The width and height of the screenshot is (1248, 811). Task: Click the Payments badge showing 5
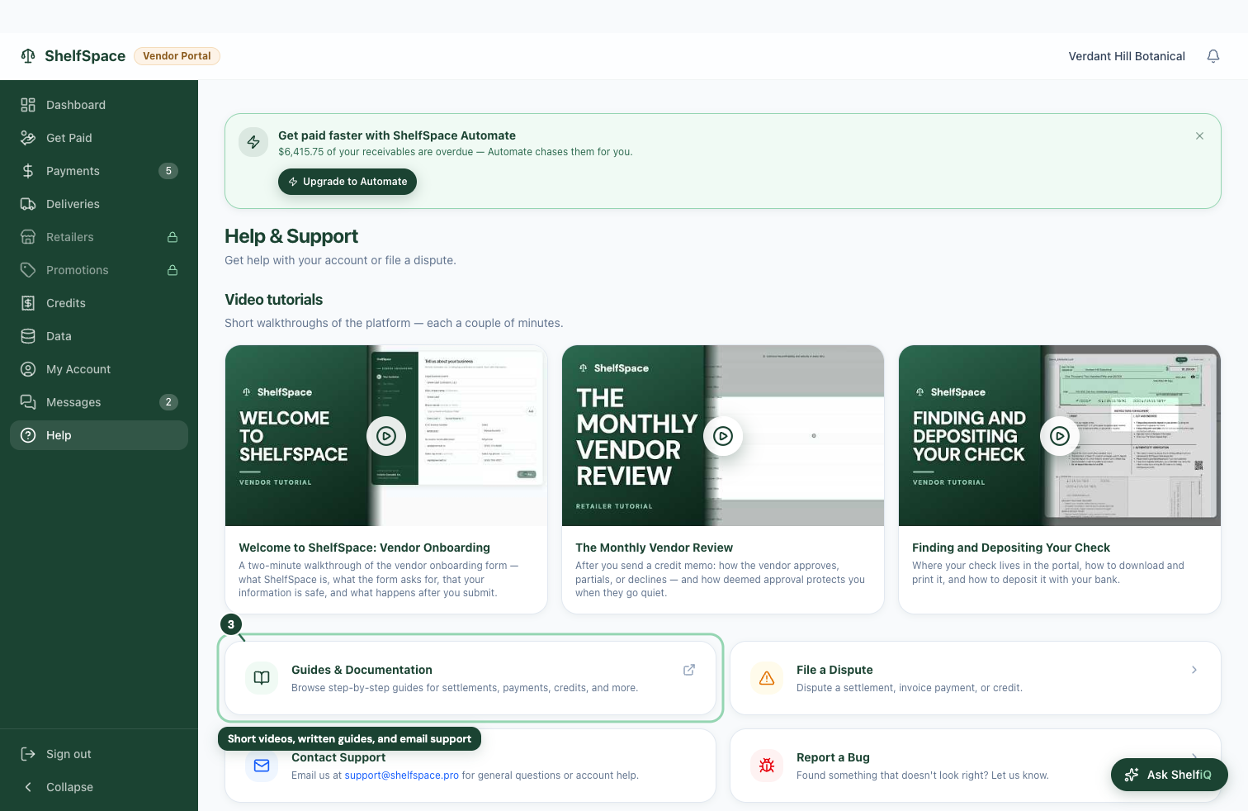pyautogui.click(x=168, y=171)
